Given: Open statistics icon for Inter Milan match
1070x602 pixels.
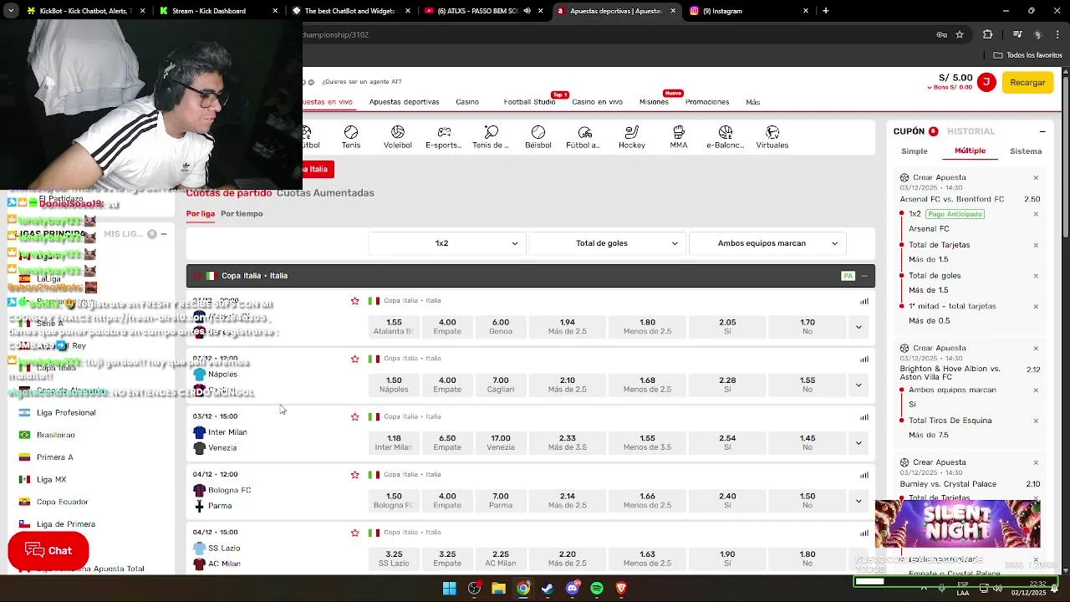Looking at the screenshot, I should coord(864,417).
